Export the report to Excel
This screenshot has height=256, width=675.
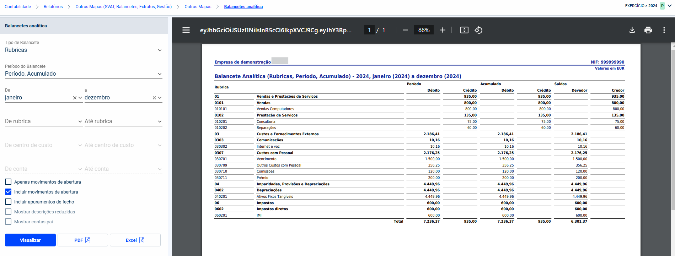tap(135, 240)
